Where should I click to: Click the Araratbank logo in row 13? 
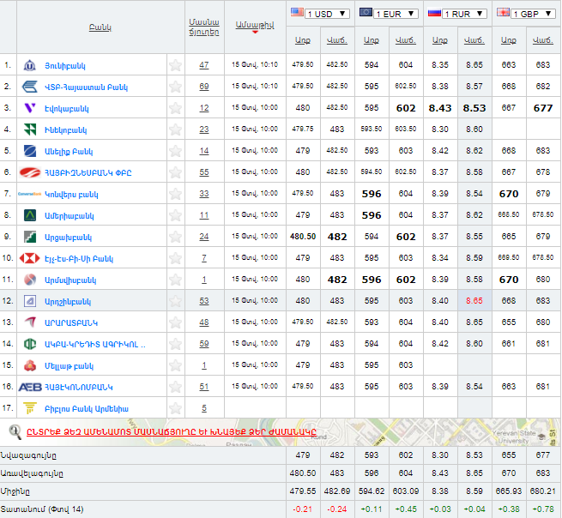(x=30, y=322)
